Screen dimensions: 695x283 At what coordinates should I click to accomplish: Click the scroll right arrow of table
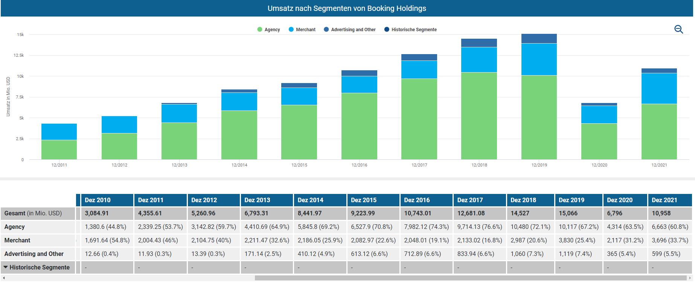(x=690, y=278)
